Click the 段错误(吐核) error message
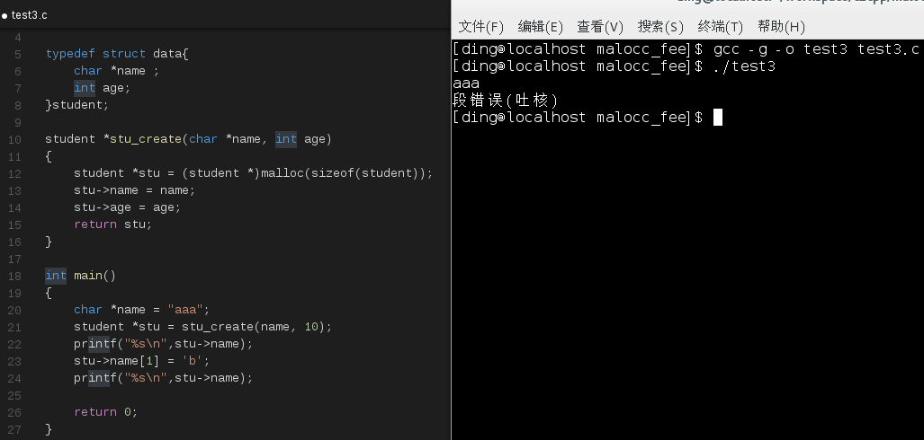Viewport: 924px width, 440px height. 505,100
